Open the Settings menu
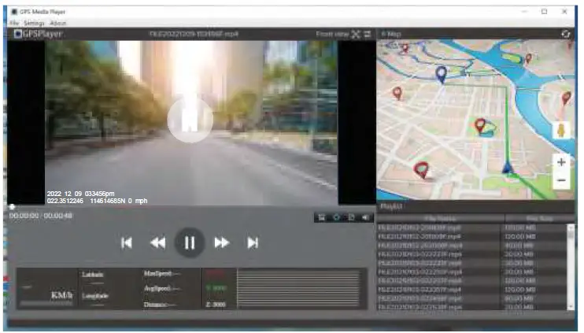 coord(34,23)
